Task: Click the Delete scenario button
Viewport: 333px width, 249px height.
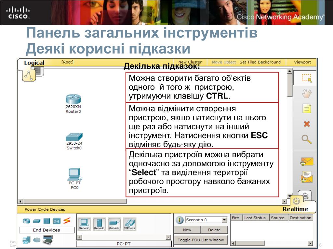Action: [214, 230]
